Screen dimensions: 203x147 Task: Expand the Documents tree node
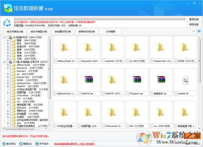tap(8, 68)
